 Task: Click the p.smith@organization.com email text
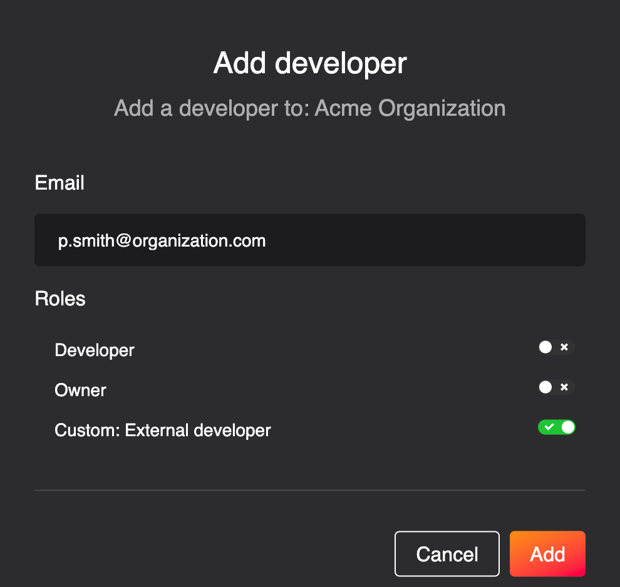tap(162, 240)
